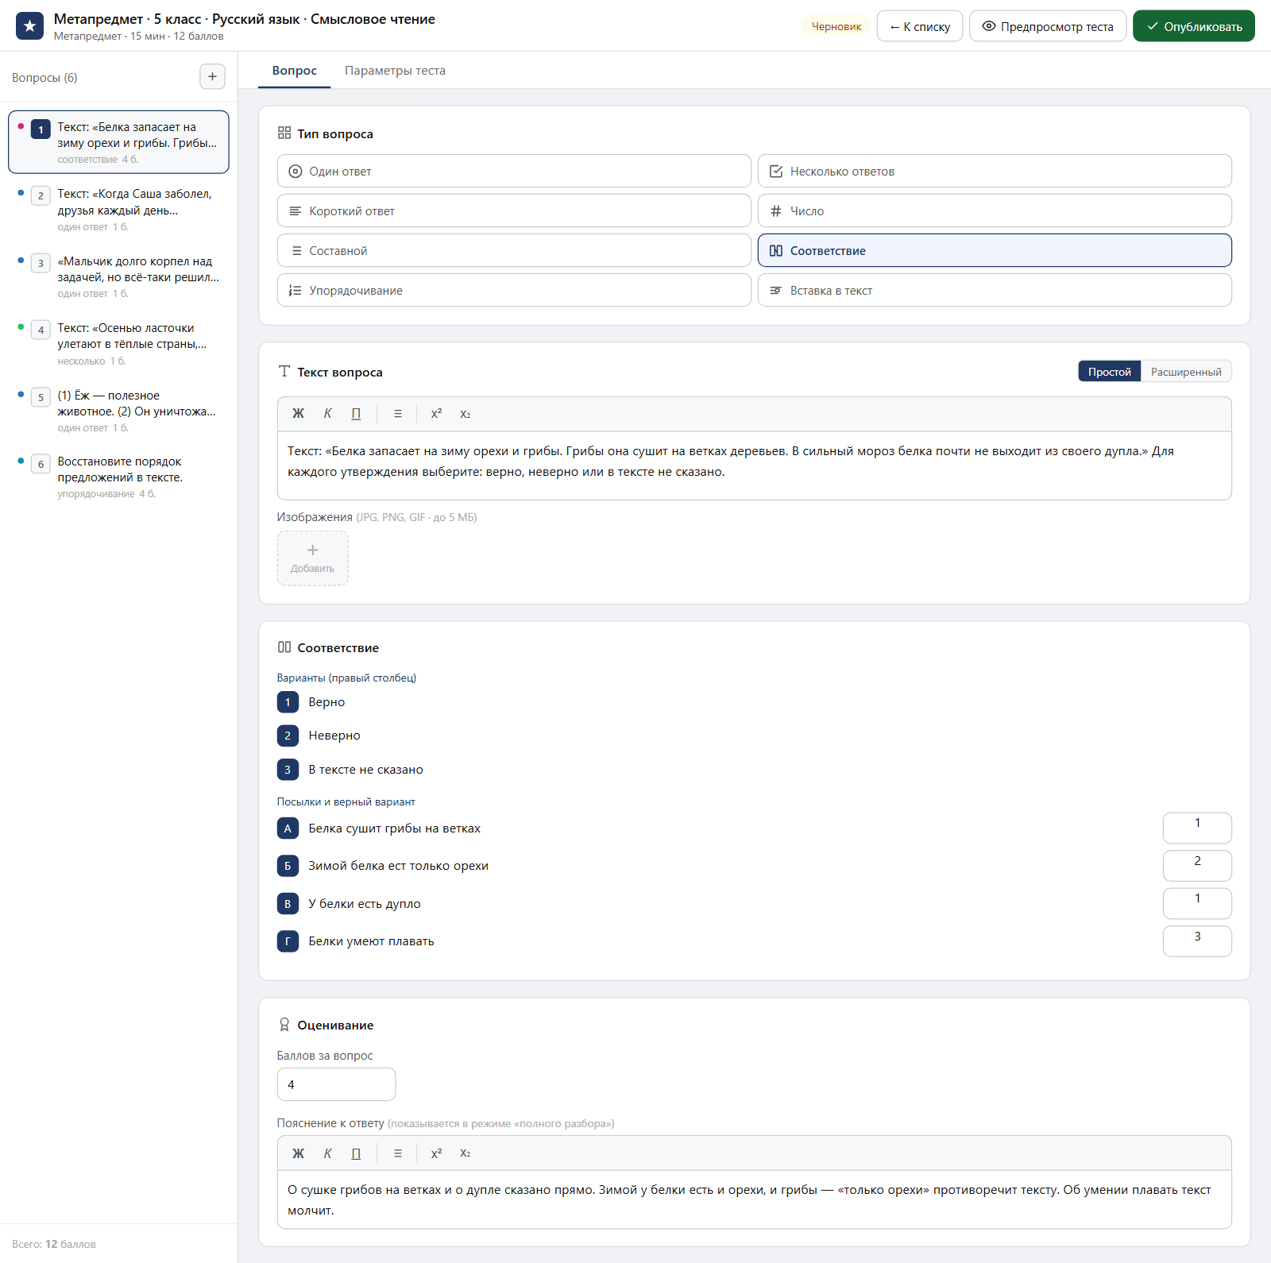The image size is (1271, 1263).
Task: Apply underline in question text toolbar
Action: [x=356, y=414]
